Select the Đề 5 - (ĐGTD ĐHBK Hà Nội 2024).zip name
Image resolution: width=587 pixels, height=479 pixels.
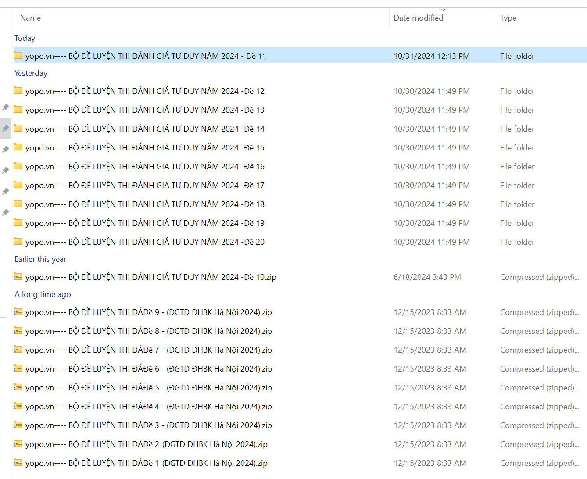149,387
